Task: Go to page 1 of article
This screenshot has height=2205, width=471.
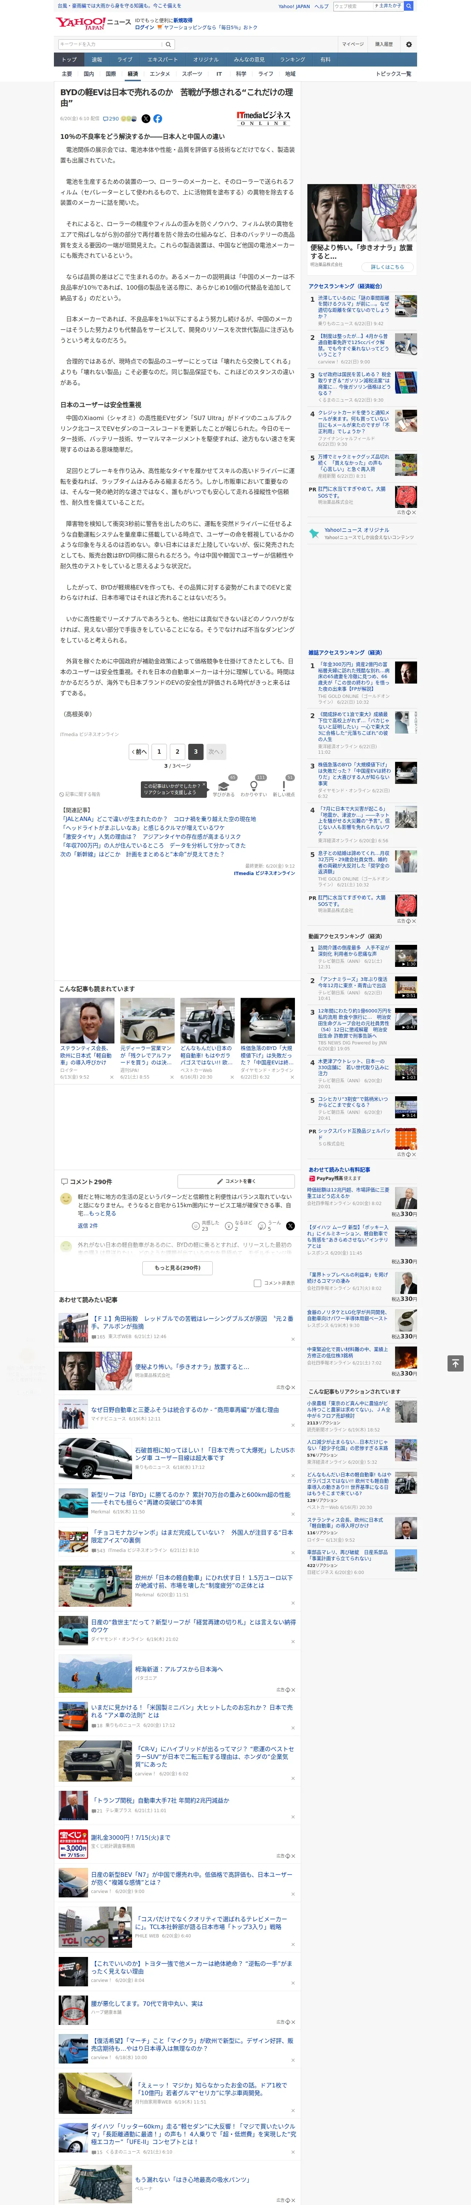Action: pyautogui.click(x=159, y=752)
